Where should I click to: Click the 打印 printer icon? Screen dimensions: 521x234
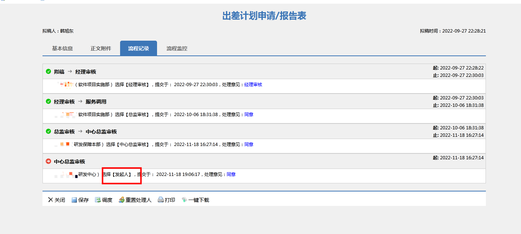point(161,200)
